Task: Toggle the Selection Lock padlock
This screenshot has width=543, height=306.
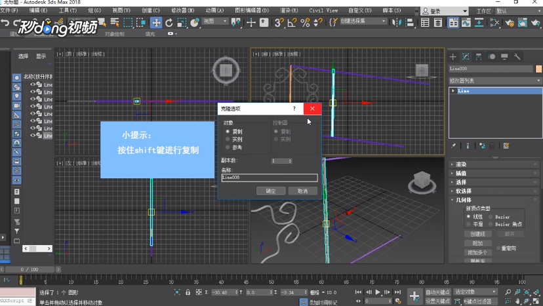Action: coord(188,292)
